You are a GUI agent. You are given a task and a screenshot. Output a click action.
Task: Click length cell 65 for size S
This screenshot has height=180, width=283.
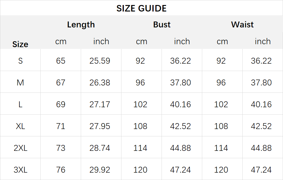coord(61,61)
